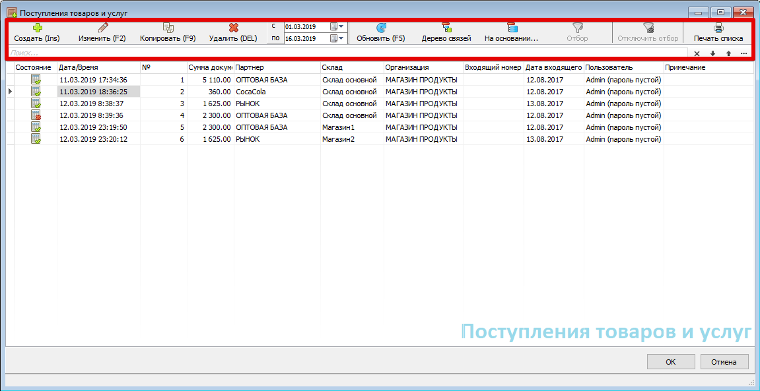Click the Дата входящего column header
The image size is (760, 391).
(554, 68)
